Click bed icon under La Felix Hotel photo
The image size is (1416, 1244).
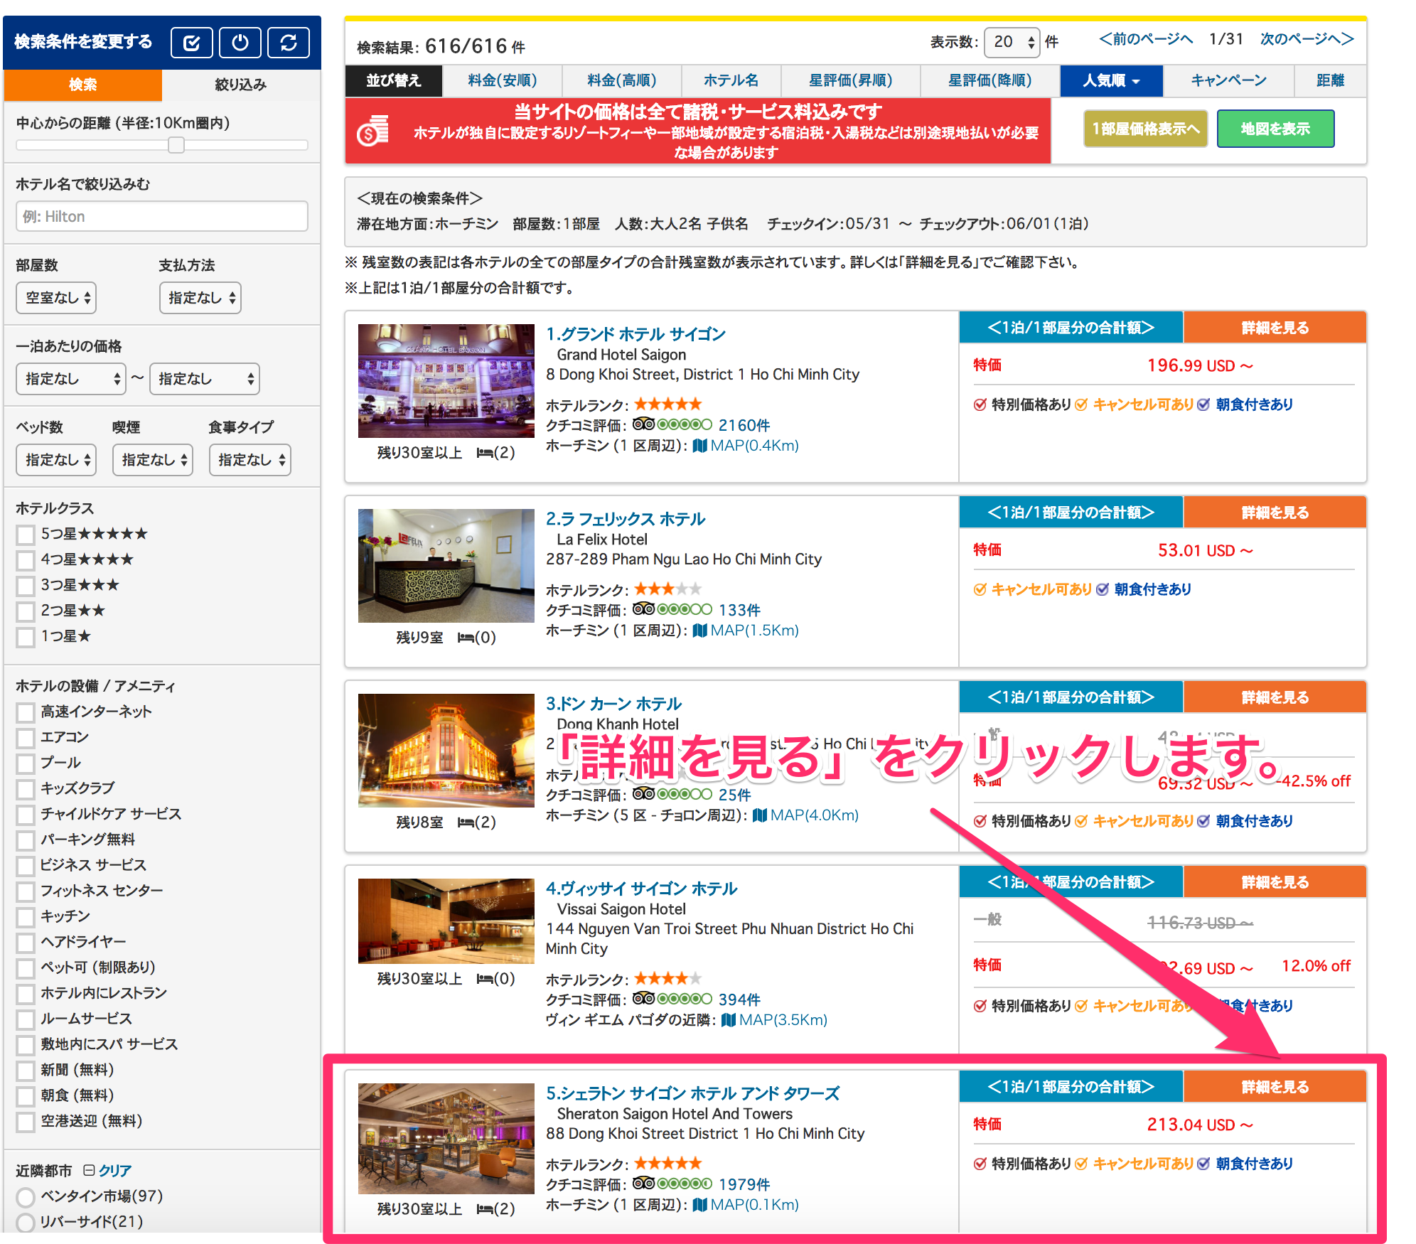[466, 638]
